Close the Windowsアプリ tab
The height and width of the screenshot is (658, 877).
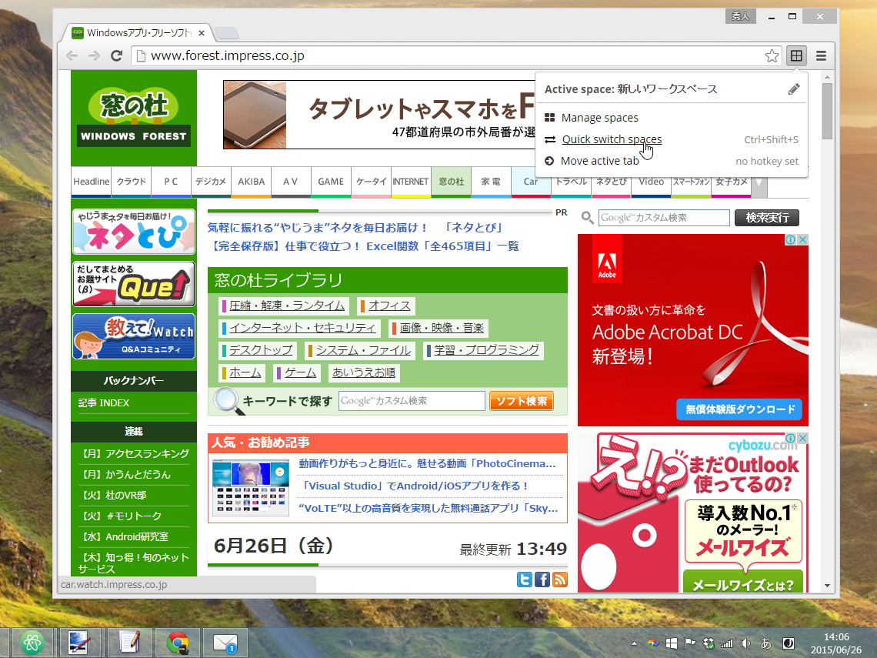(x=202, y=33)
